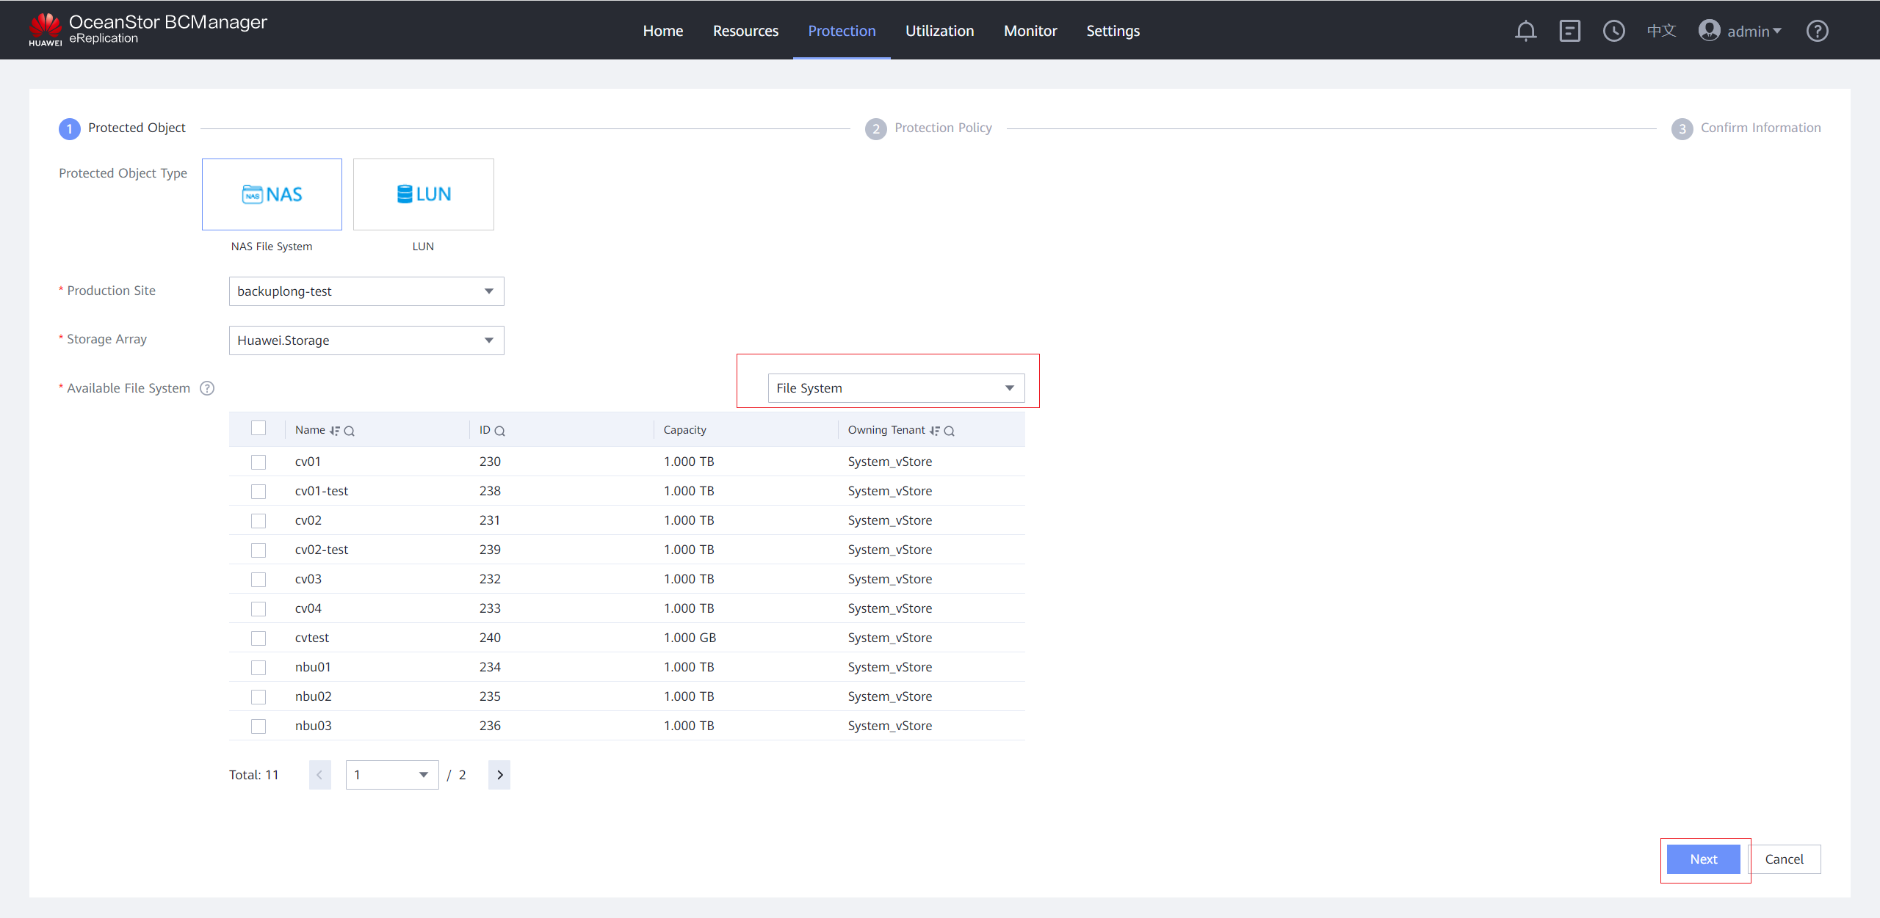Image resolution: width=1880 pixels, height=918 pixels.
Task: Check the cv01 file system checkbox
Action: tap(258, 462)
